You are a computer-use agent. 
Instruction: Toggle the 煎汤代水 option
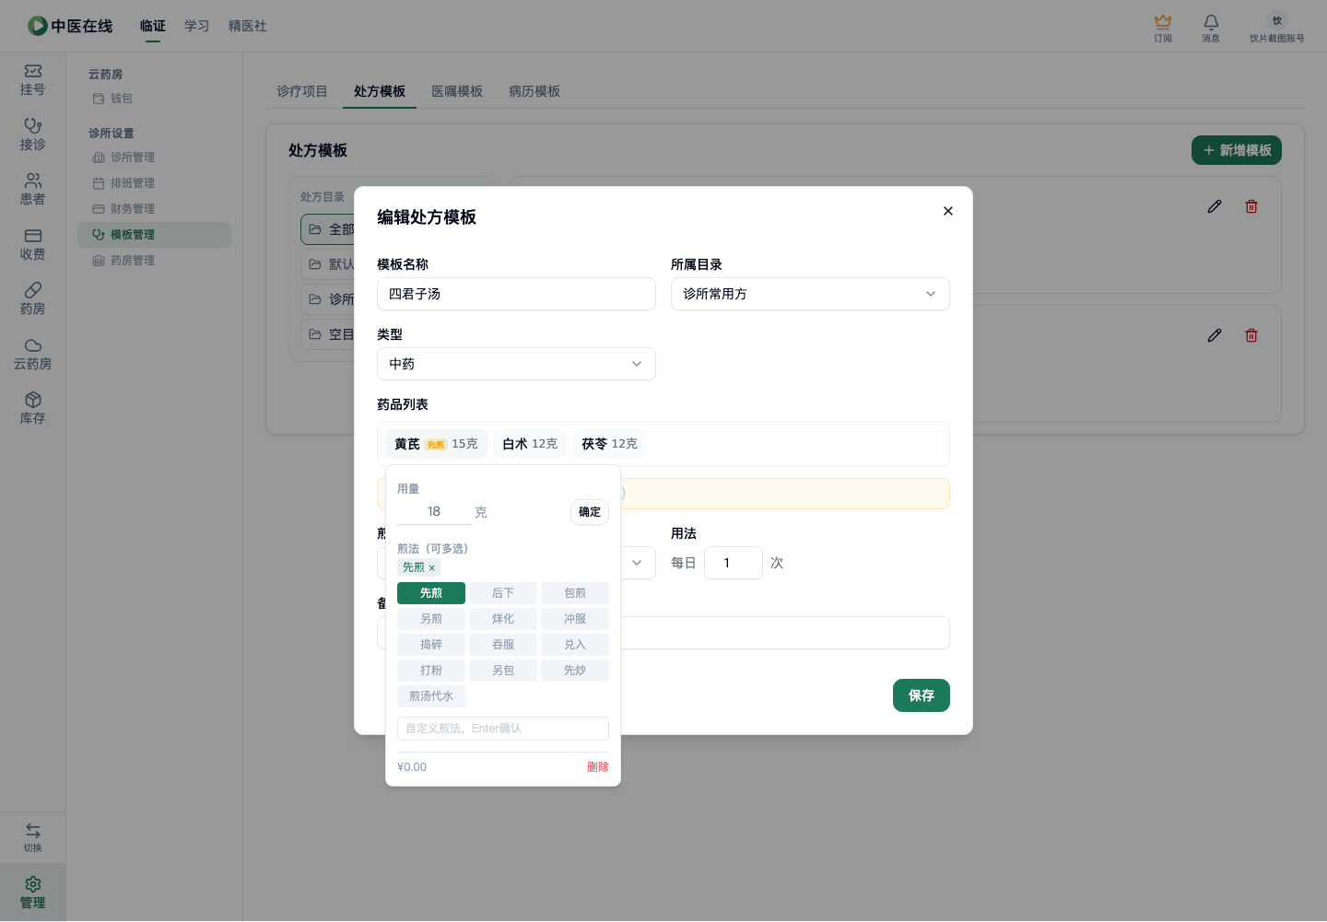(x=431, y=696)
